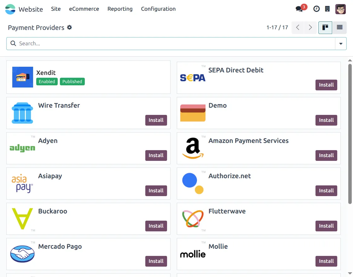353x277 pixels.
Task: Go to next page with right chevron
Action: (x=310, y=28)
